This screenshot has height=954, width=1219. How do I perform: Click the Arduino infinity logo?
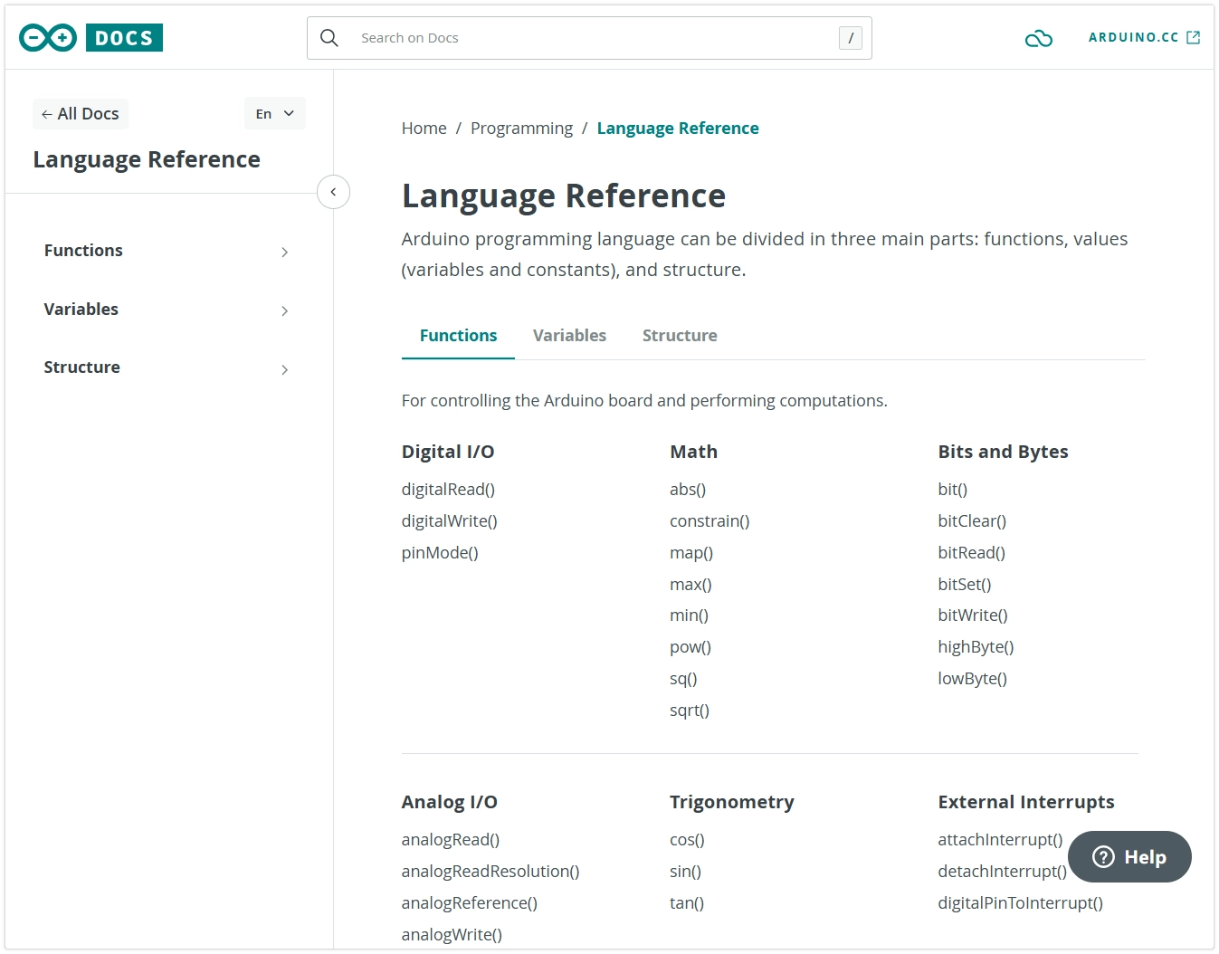(48, 38)
